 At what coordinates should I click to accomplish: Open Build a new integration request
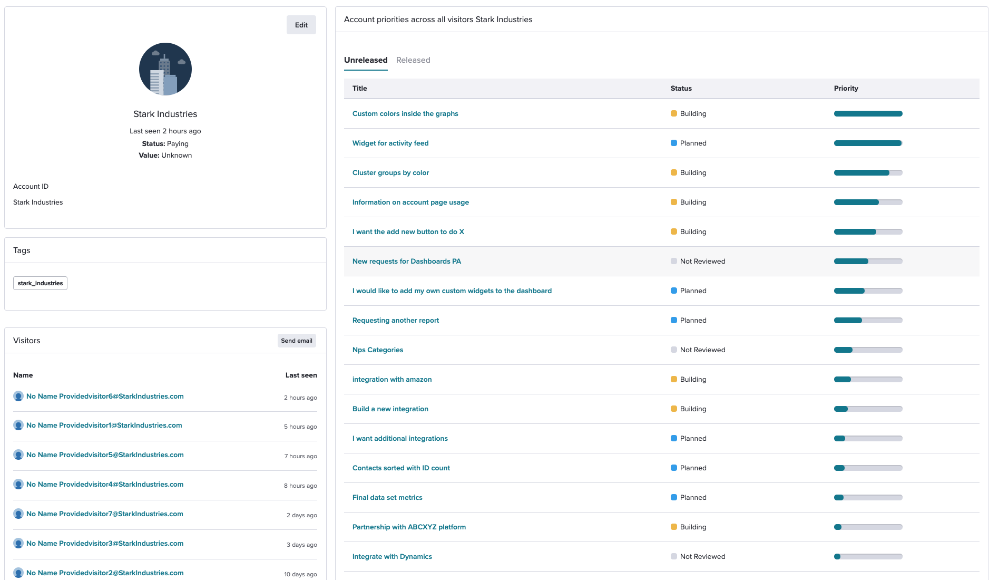click(x=390, y=409)
